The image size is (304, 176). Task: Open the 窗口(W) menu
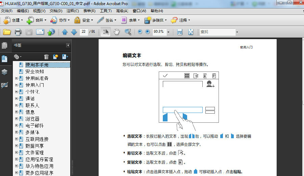140,11
